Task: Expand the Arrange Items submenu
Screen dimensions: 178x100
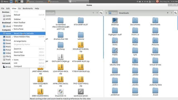Action: (x=28, y=41)
